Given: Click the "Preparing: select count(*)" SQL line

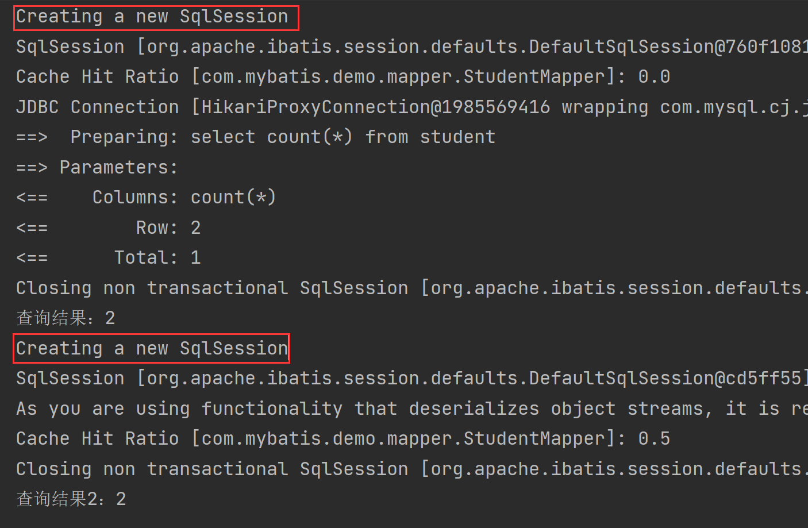Looking at the screenshot, I should (256, 137).
